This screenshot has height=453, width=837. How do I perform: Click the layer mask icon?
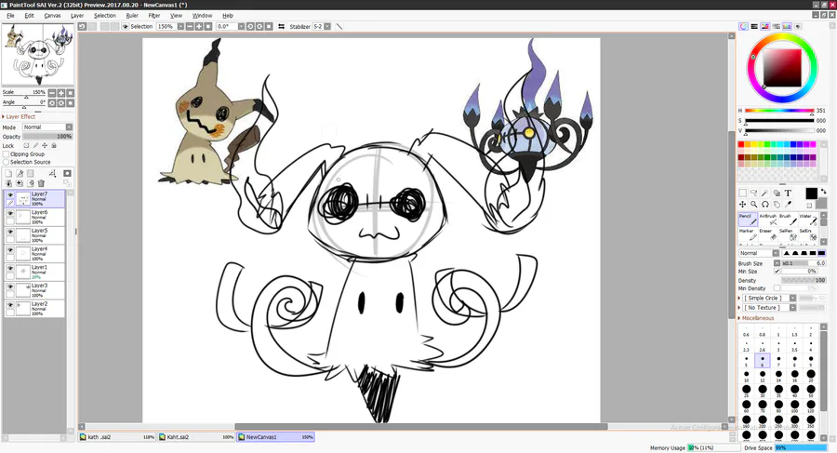[67, 173]
